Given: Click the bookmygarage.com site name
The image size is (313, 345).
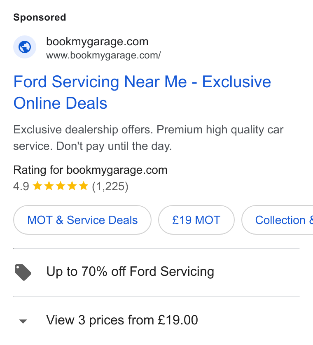Looking at the screenshot, I should click(97, 42).
